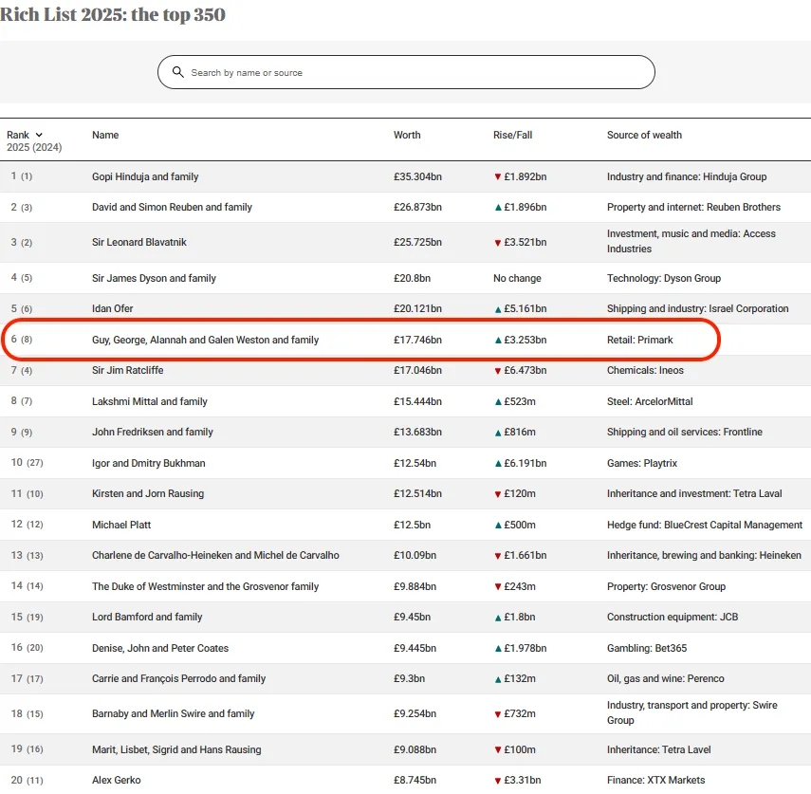This screenshot has height=794, width=811.
Task: Open the Gopi Hinduja and family entry
Action: (145, 176)
